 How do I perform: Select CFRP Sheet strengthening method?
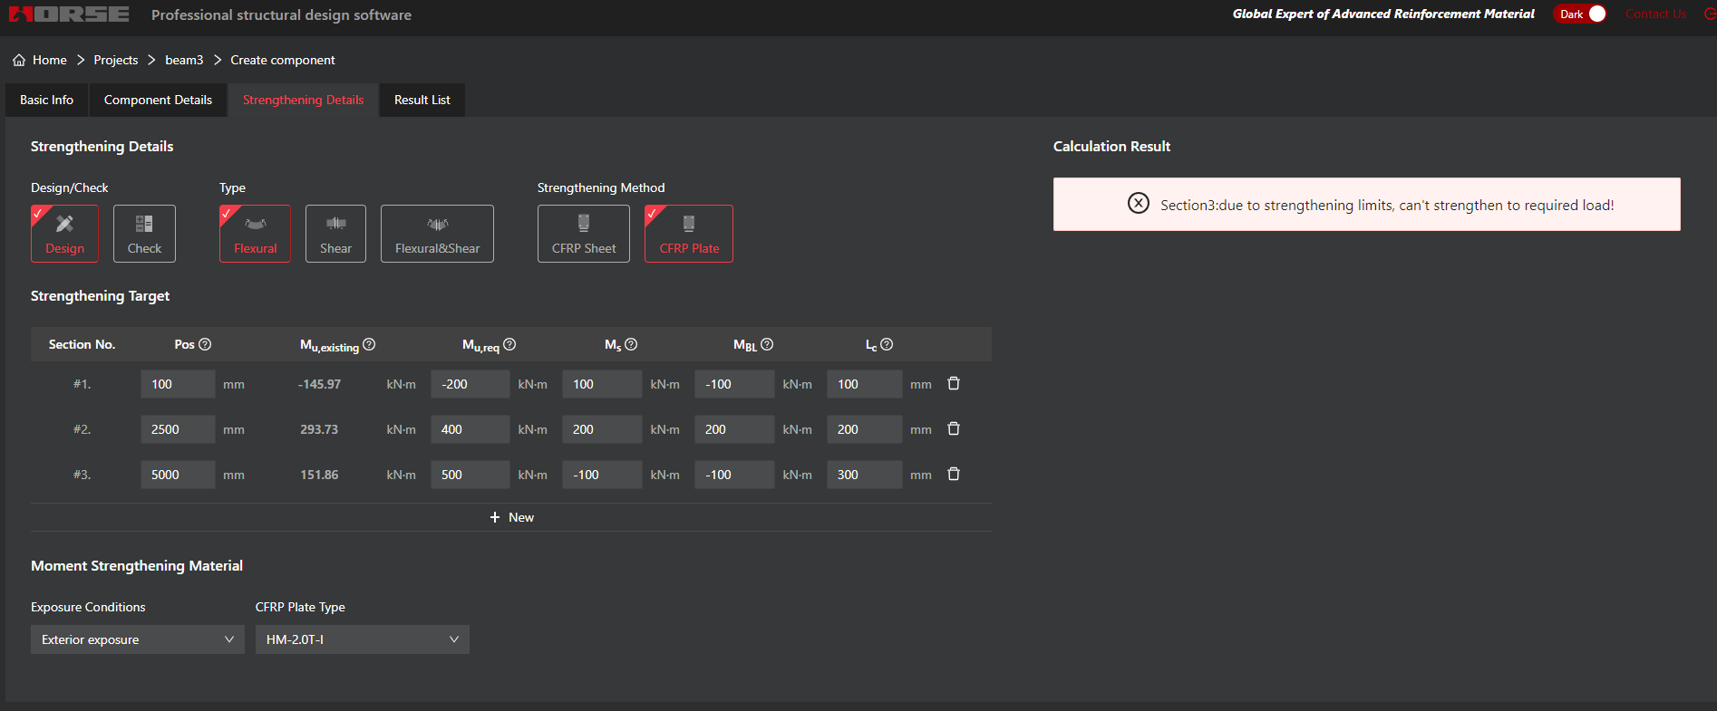click(x=583, y=234)
